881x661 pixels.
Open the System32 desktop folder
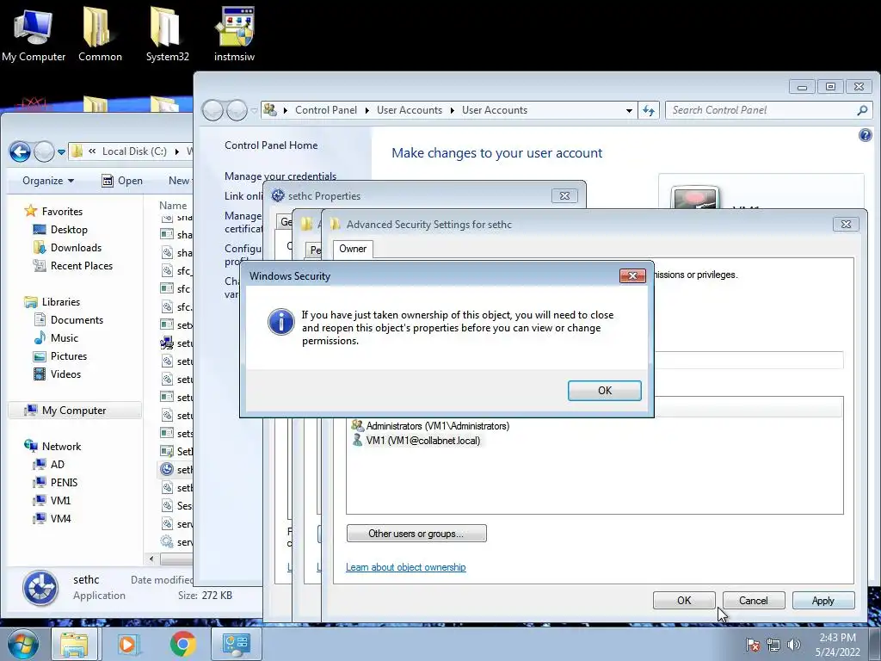[x=167, y=33]
